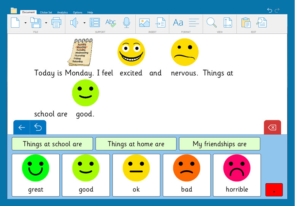Image resolution: width=295 pixels, height=206 pixels.
Task: Open the Save dropdown arrow
Action: click(x=46, y=23)
